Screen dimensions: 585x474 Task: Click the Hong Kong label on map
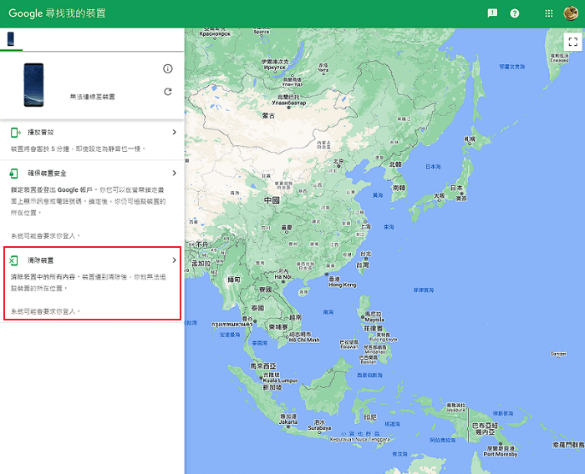[x=343, y=285]
